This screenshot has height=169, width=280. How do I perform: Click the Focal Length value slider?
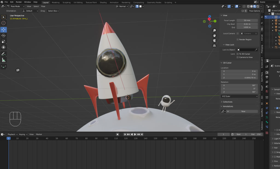point(247,21)
